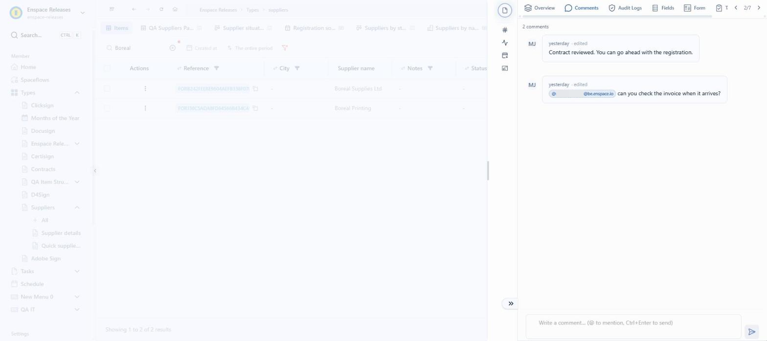
Task: Open the Suppliers by st... view tab
Action: click(385, 28)
